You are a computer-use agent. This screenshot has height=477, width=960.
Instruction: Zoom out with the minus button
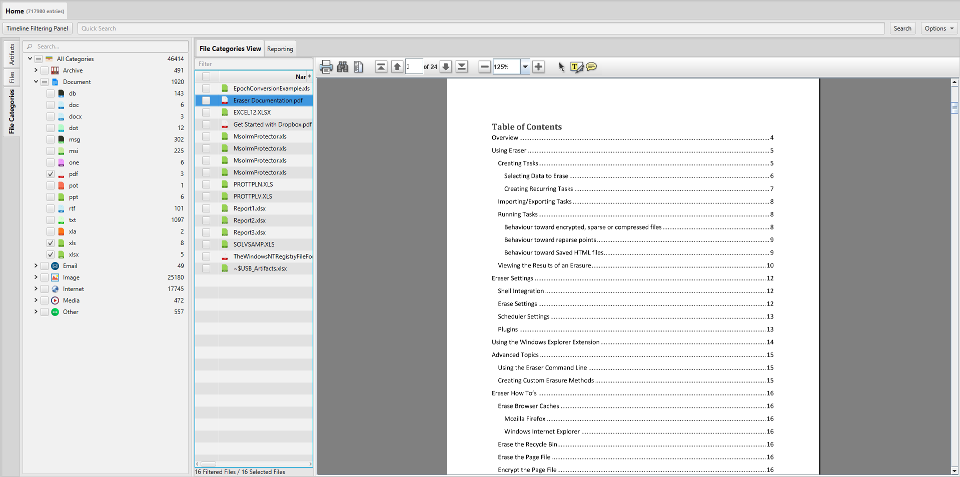484,66
